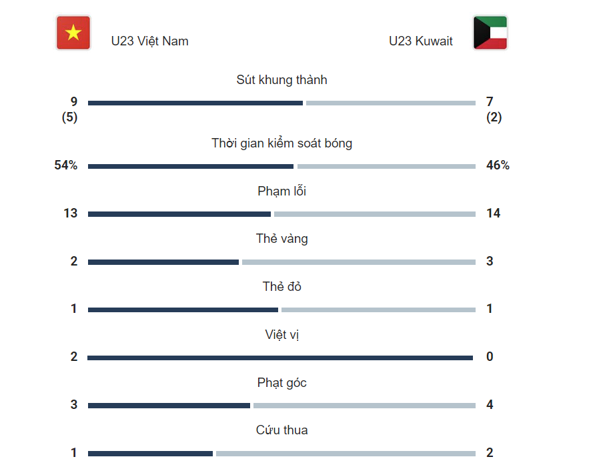The width and height of the screenshot is (599, 467).
Task: Click the ball possession comparison bar
Action: [x=281, y=166]
